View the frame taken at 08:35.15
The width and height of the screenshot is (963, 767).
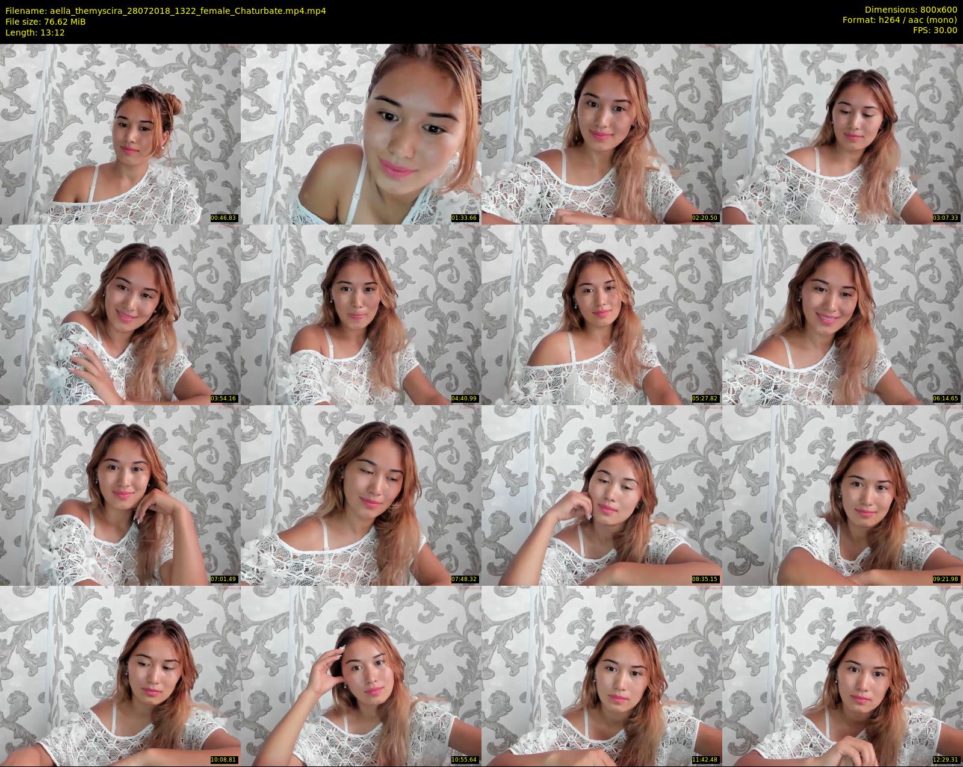[602, 495]
